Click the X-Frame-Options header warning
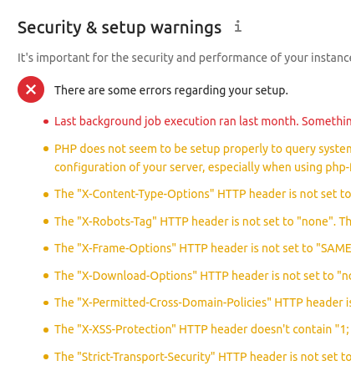Viewport: 351px width, 376px height. click(x=202, y=248)
